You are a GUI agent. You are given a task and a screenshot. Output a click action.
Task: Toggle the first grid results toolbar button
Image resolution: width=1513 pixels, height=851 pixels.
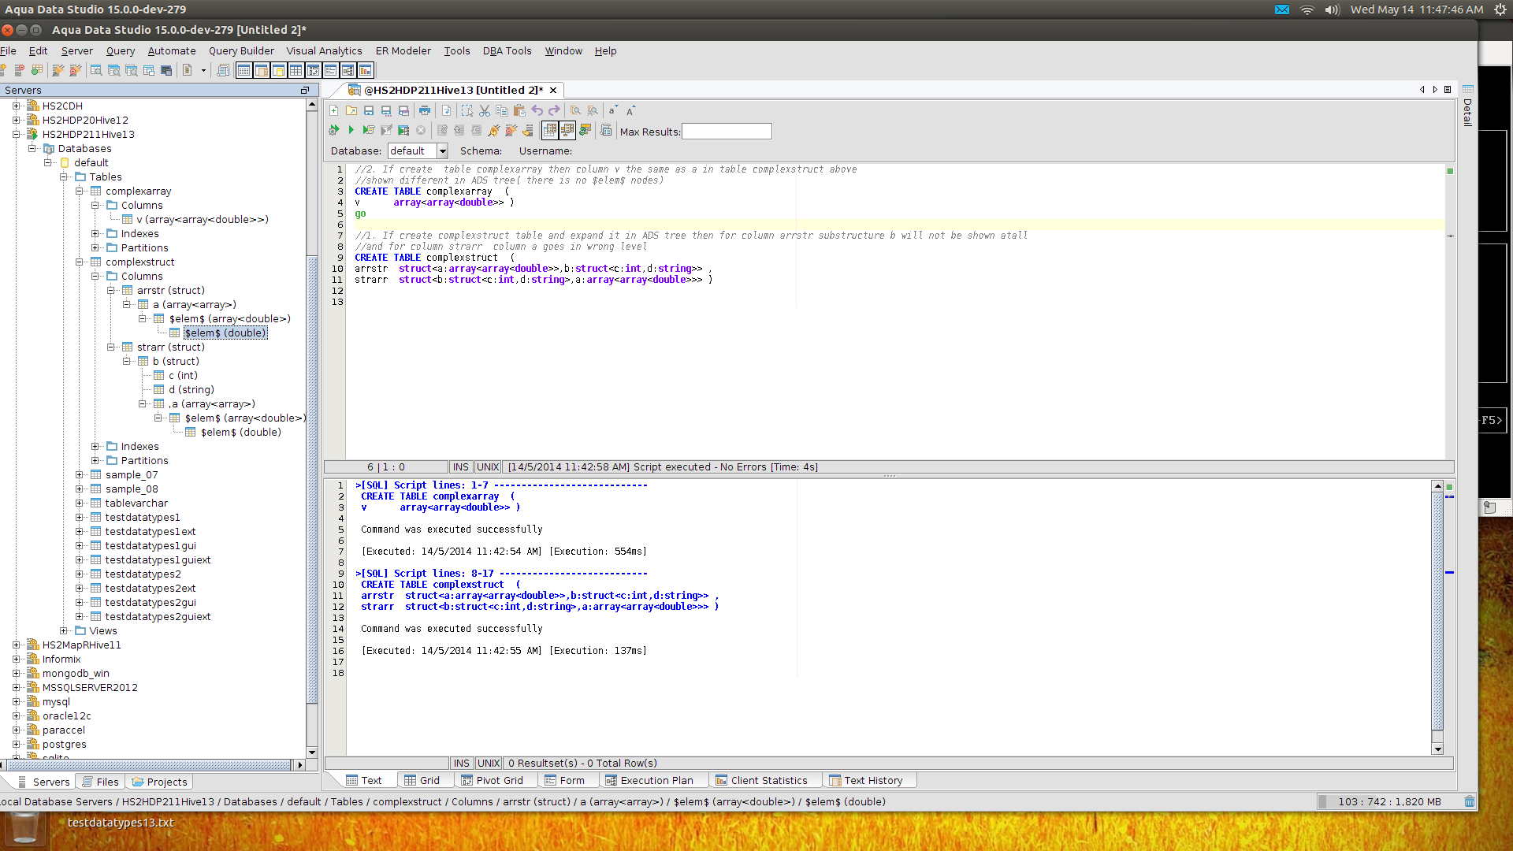coord(550,130)
